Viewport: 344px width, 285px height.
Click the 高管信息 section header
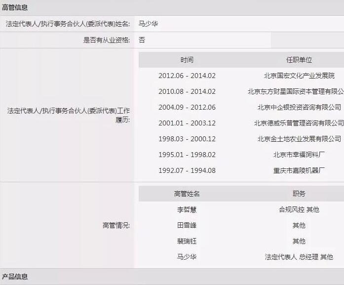click(x=15, y=7)
